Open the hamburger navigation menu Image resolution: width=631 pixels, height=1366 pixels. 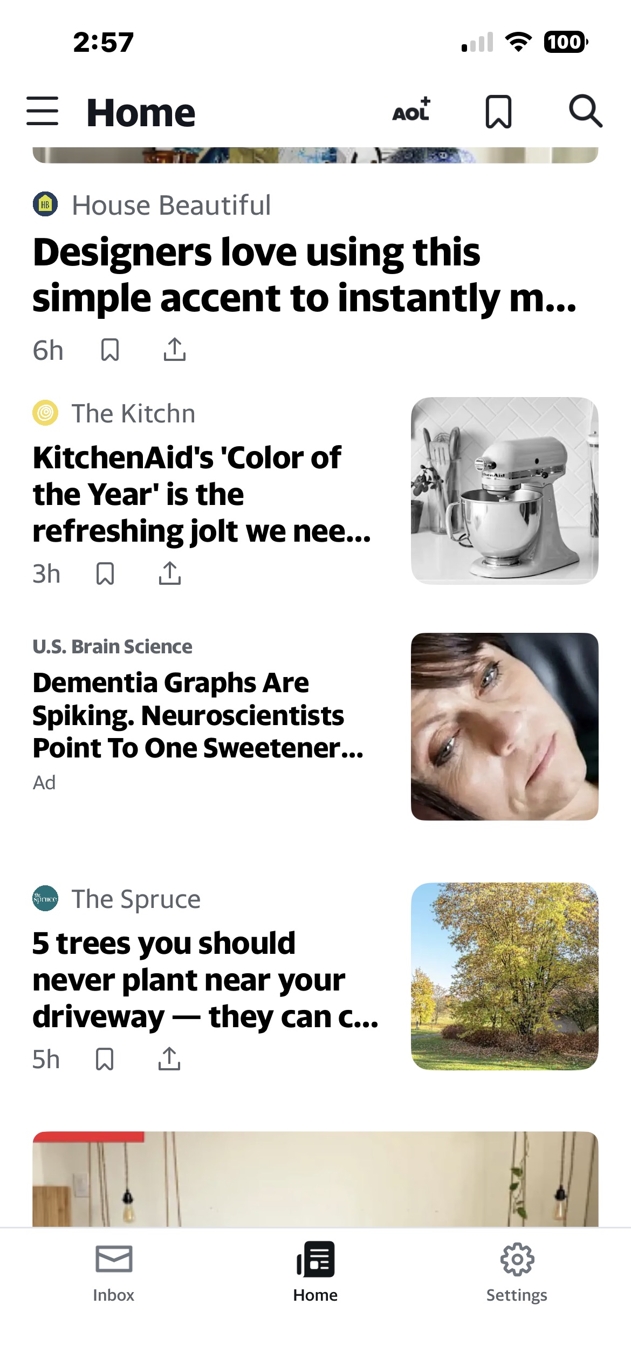tap(42, 112)
